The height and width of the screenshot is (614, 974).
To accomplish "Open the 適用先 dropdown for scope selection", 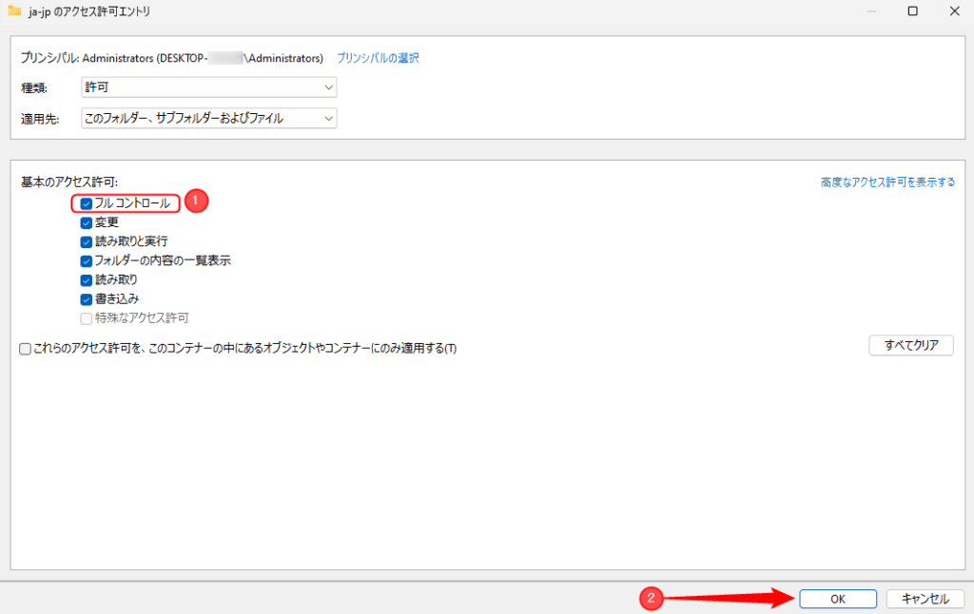I will (x=208, y=118).
